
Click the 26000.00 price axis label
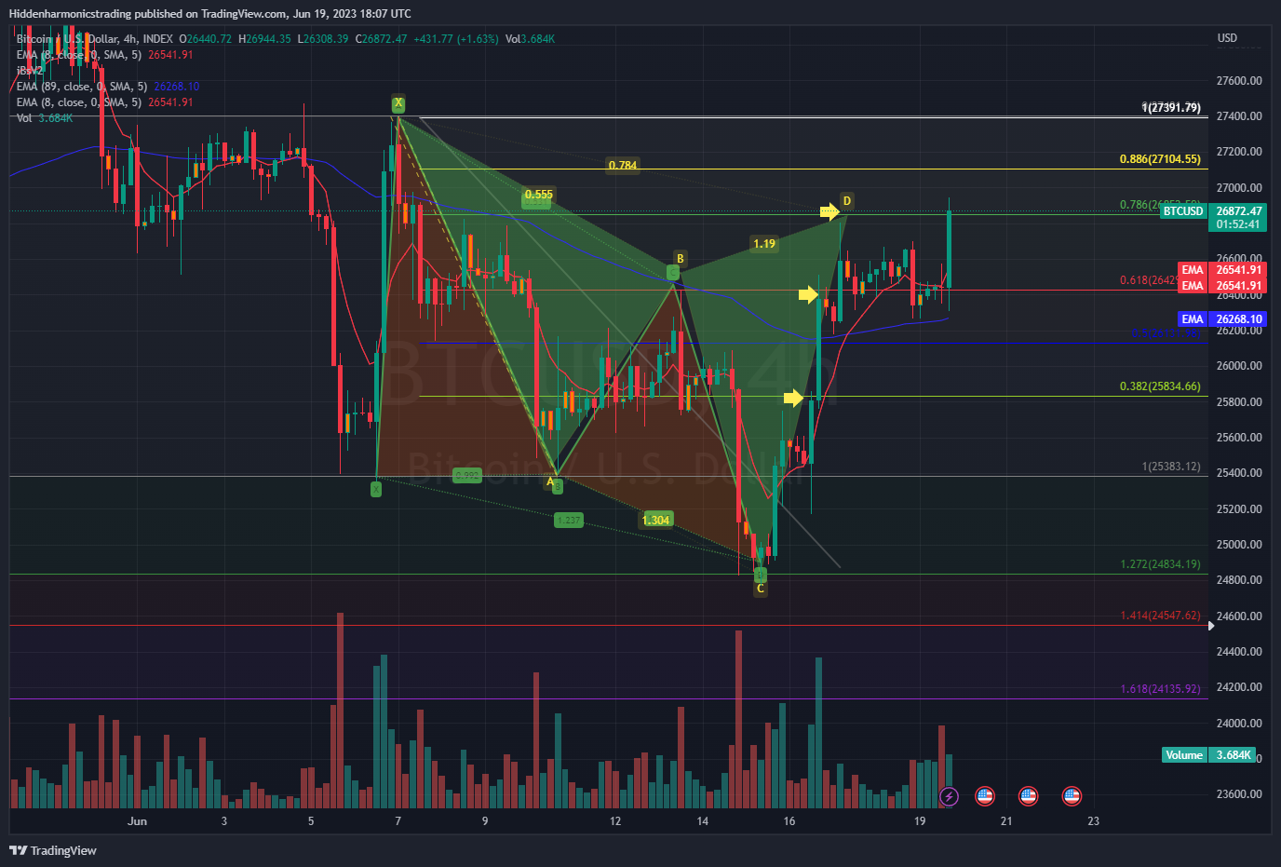pyautogui.click(x=1239, y=366)
